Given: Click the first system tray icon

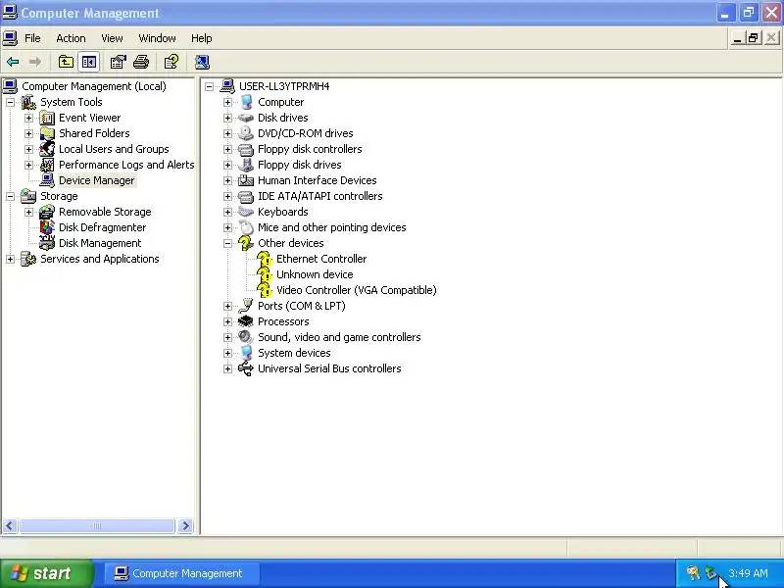Looking at the screenshot, I should [x=693, y=573].
